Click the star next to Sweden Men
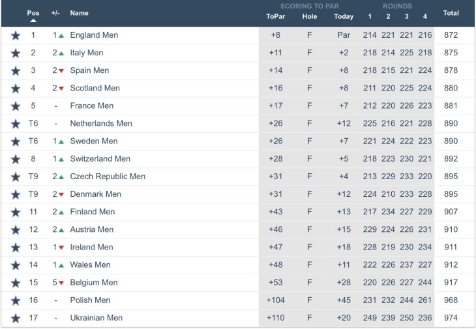The image size is (476, 329). [16, 141]
